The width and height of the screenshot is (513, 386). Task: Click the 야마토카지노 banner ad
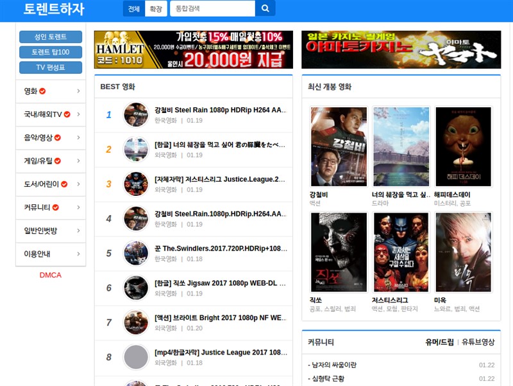click(401, 50)
